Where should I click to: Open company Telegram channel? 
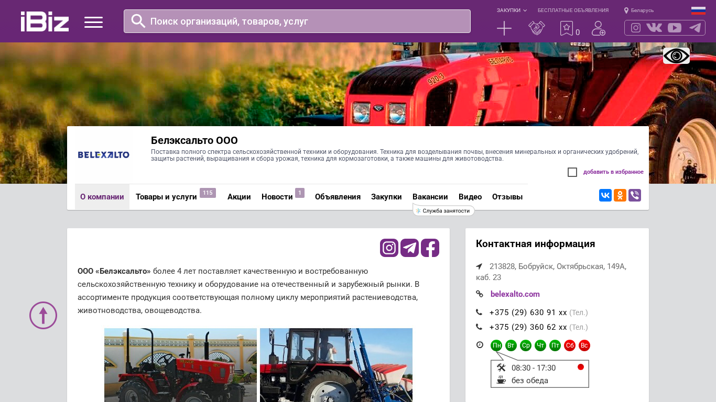[409, 248]
